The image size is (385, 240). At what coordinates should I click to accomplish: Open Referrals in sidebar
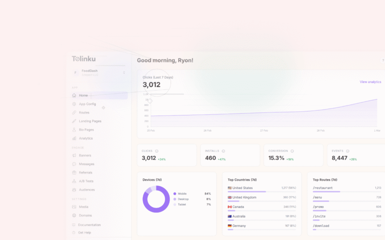click(99, 172)
